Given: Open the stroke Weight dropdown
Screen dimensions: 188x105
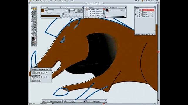Looking at the screenshot, I should [74, 10].
